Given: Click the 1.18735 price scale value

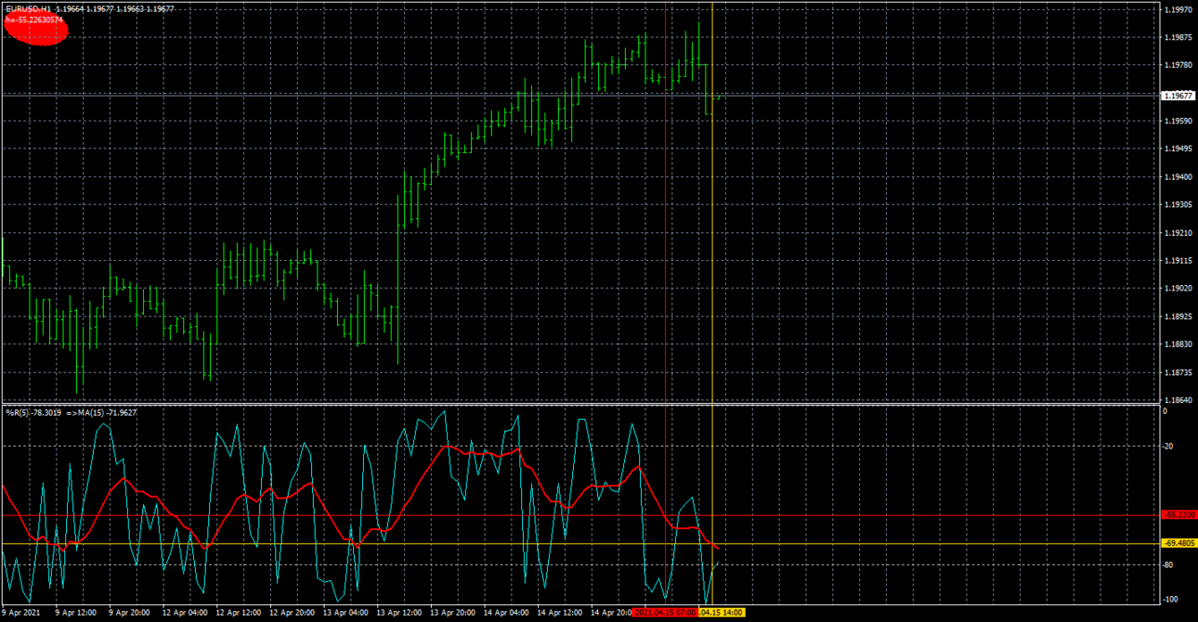Looking at the screenshot, I should pyautogui.click(x=1178, y=372).
